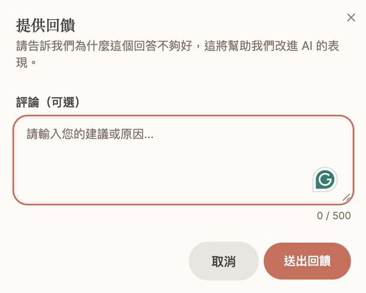The image size is (366, 293).
Task: Click the green Grammarly icon in the comment box
Action: click(324, 180)
